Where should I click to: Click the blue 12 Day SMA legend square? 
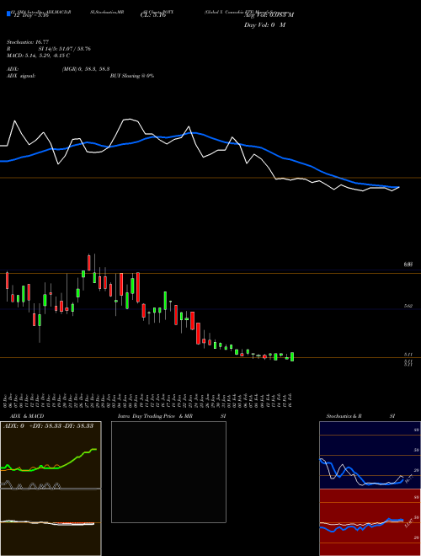(8, 13)
